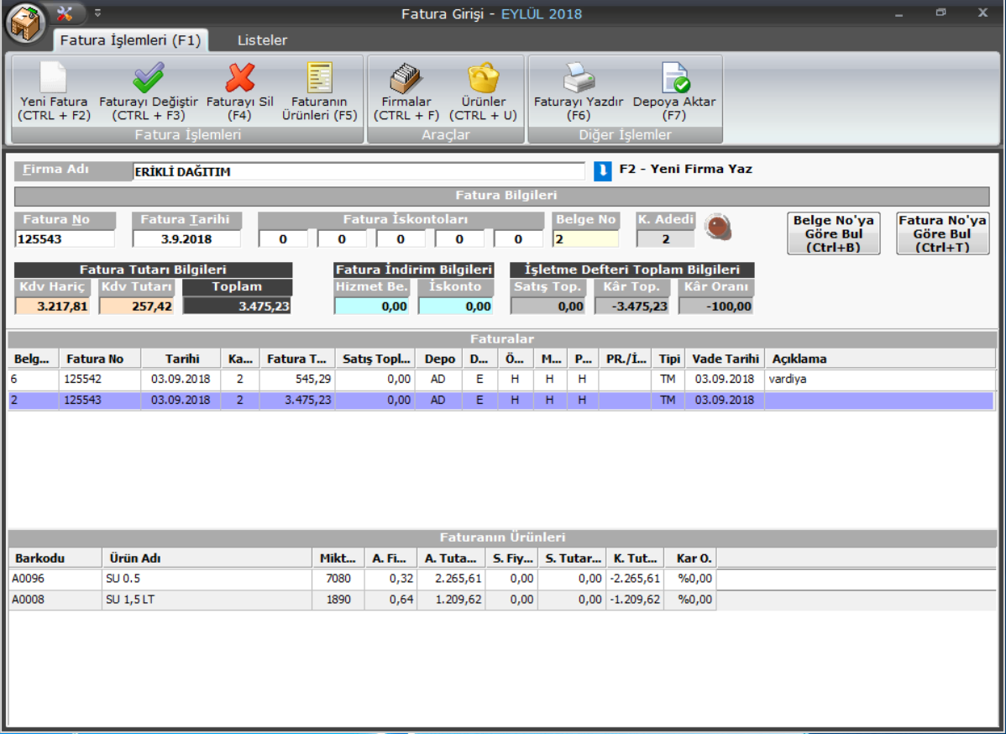Expand the quick access toolbar dropdown arrow
Image resolution: width=1006 pixels, height=734 pixels.
point(97,13)
